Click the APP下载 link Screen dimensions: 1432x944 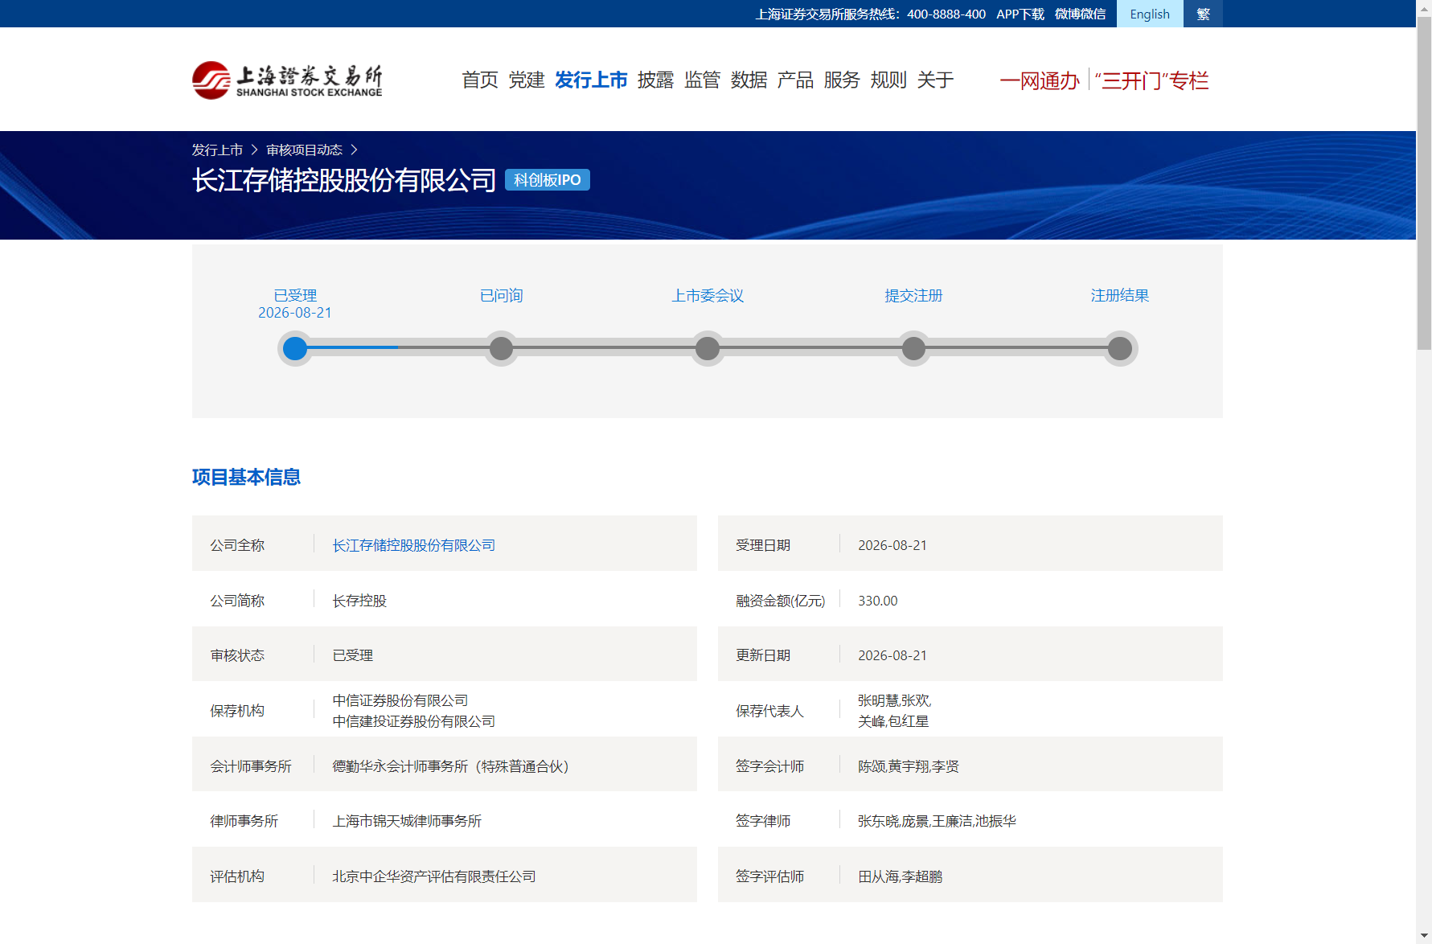[x=1020, y=14]
